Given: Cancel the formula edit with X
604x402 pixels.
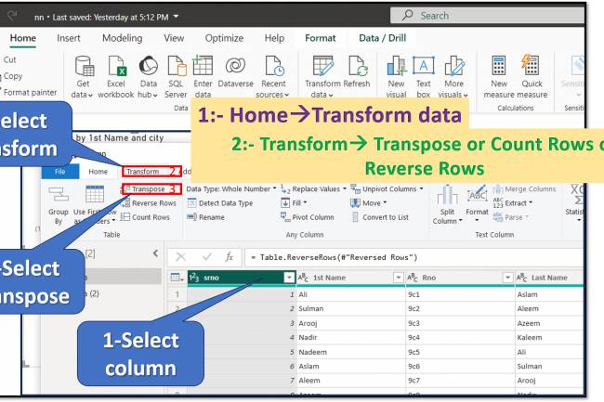Looking at the screenshot, I should click(180, 257).
